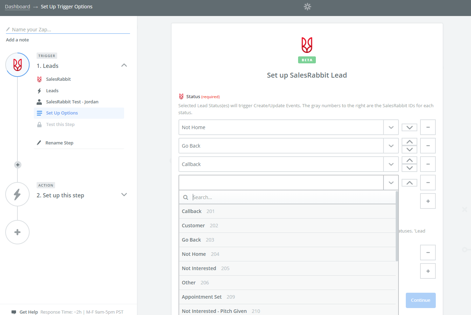The image size is (471, 315).
Task: Select Not Home 204 from the list
Action: (x=287, y=254)
